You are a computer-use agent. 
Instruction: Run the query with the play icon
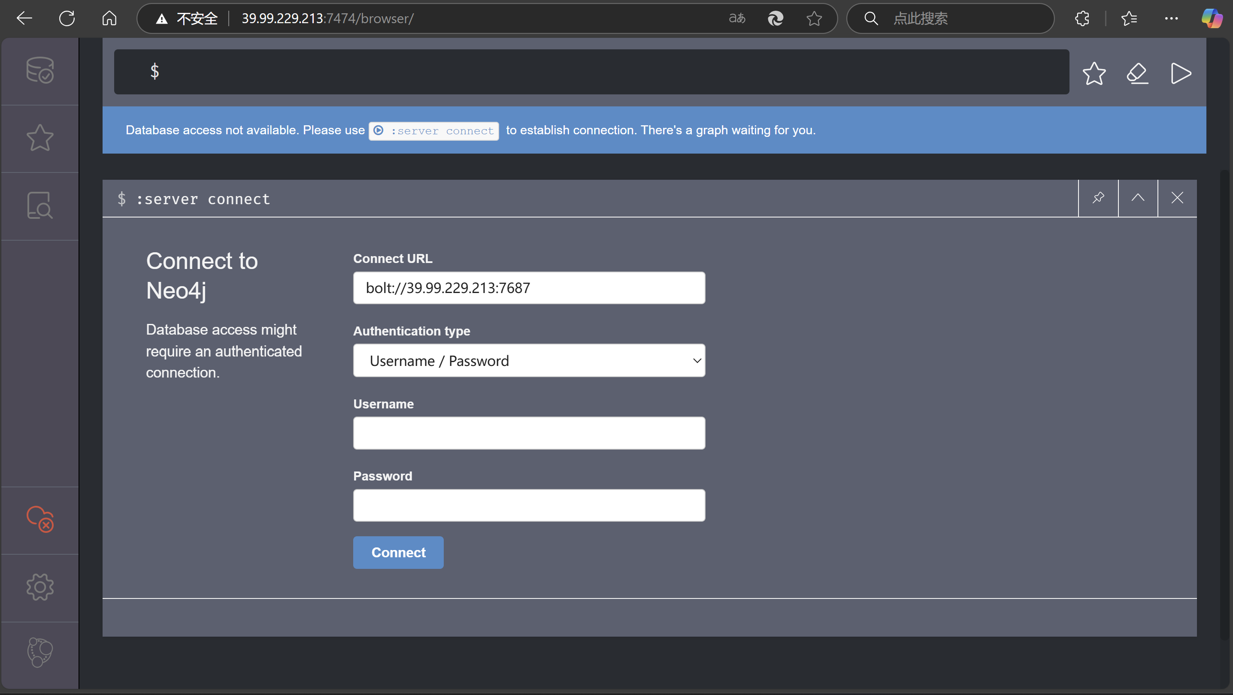pyautogui.click(x=1181, y=73)
